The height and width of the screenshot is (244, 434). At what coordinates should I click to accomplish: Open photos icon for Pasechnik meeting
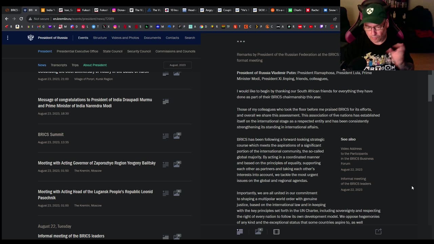point(177,193)
